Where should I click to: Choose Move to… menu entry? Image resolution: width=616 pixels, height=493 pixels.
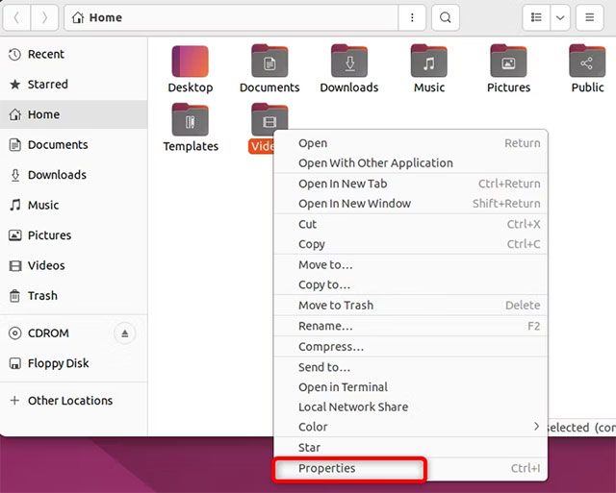[x=411, y=264]
